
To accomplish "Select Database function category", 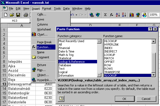I will click(x=78, y=65).
